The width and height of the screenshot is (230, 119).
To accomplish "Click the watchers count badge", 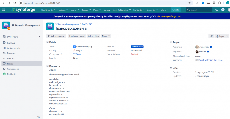I will (x=197, y=60).
